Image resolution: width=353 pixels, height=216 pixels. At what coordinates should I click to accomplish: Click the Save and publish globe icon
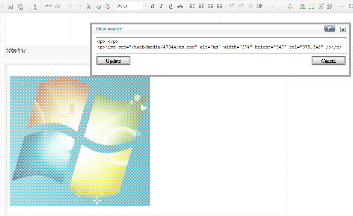coord(21,6)
